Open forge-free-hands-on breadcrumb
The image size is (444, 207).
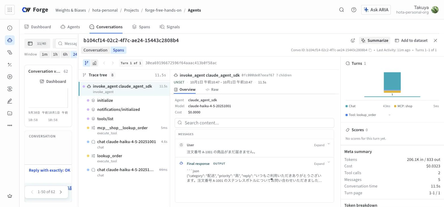(163, 10)
